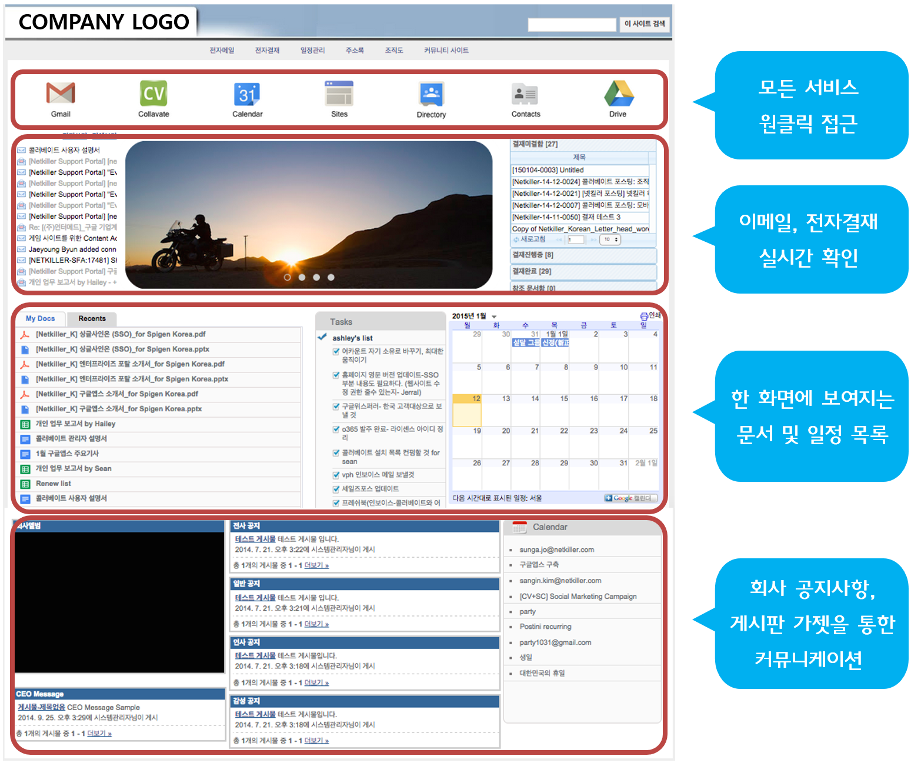This screenshot has height=766, width=921.
Task: Open the 주소록 menu item
Action: (355, 51)
